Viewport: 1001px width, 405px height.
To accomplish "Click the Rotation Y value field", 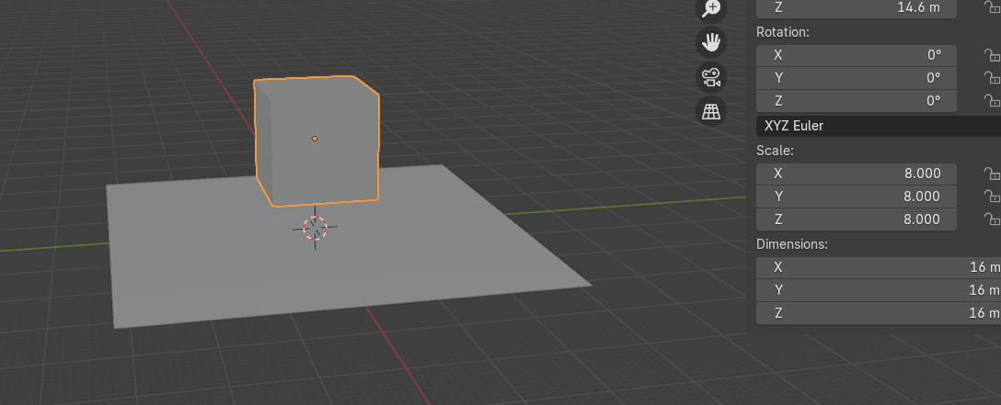I will pyautogui.click(x=856, y=78).
